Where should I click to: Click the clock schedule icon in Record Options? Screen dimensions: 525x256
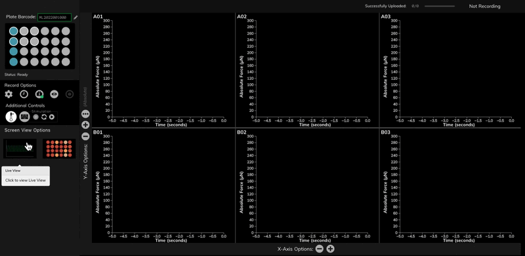coord(24,94)
